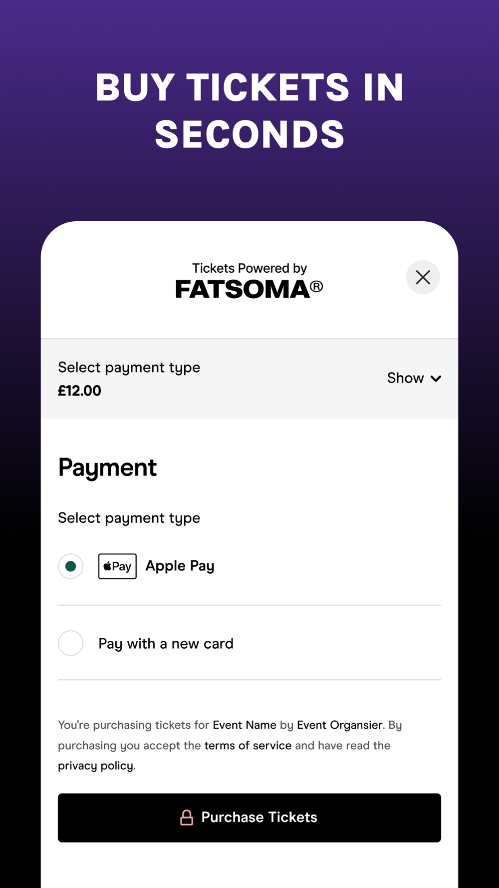This screenshot has width=499, height=888.
Task: Tap the Purchase Tickets button
Action: tap(249, 818)
